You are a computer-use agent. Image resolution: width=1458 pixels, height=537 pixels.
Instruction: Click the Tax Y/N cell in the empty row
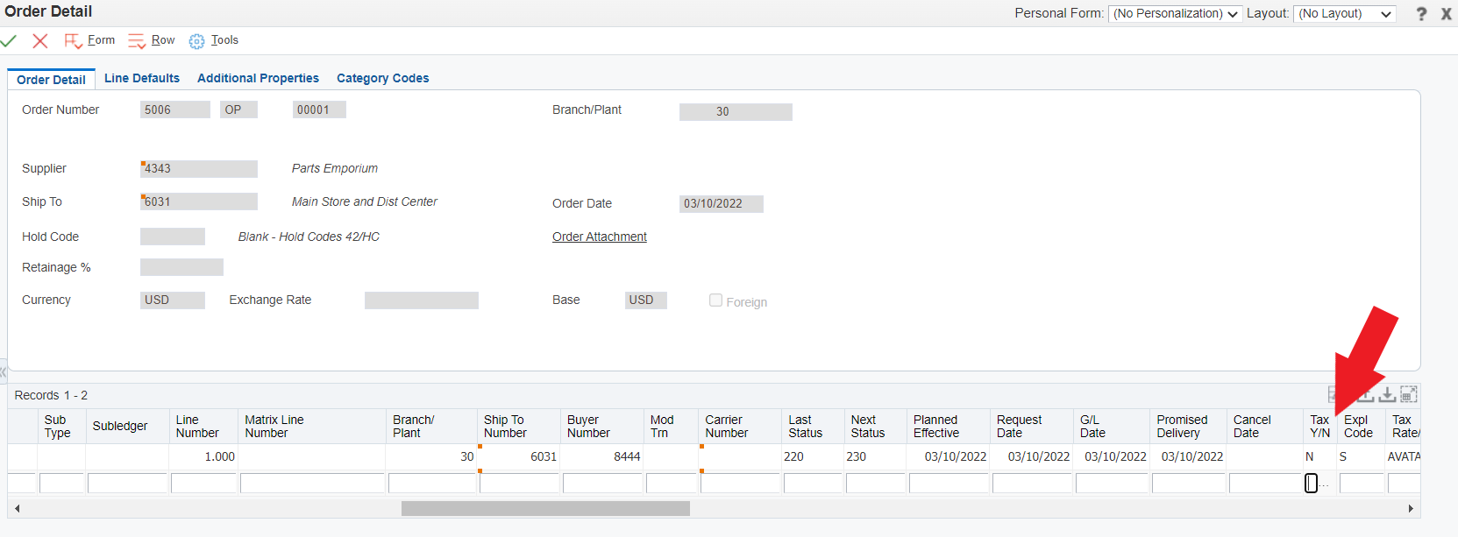click(x=1311, y=483)
